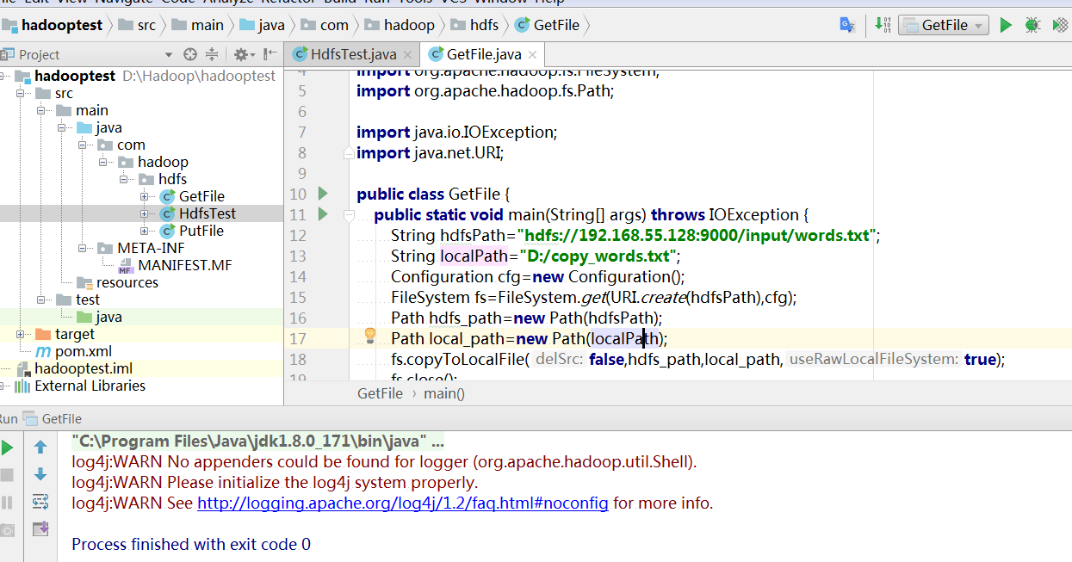Click the down arrow in Run console
Image resolution: width=1072 pixels, height=562 pixels.
click(40, 474)
